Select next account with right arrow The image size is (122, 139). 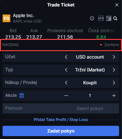point(114,57)
